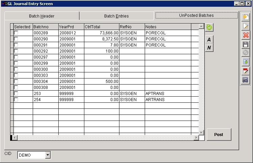Tick the Selected checkbox for batch 000289

[16, 33]
